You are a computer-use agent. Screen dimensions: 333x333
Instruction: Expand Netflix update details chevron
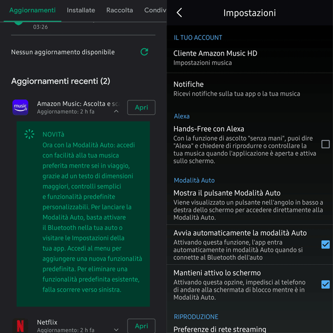coord(116,330)
